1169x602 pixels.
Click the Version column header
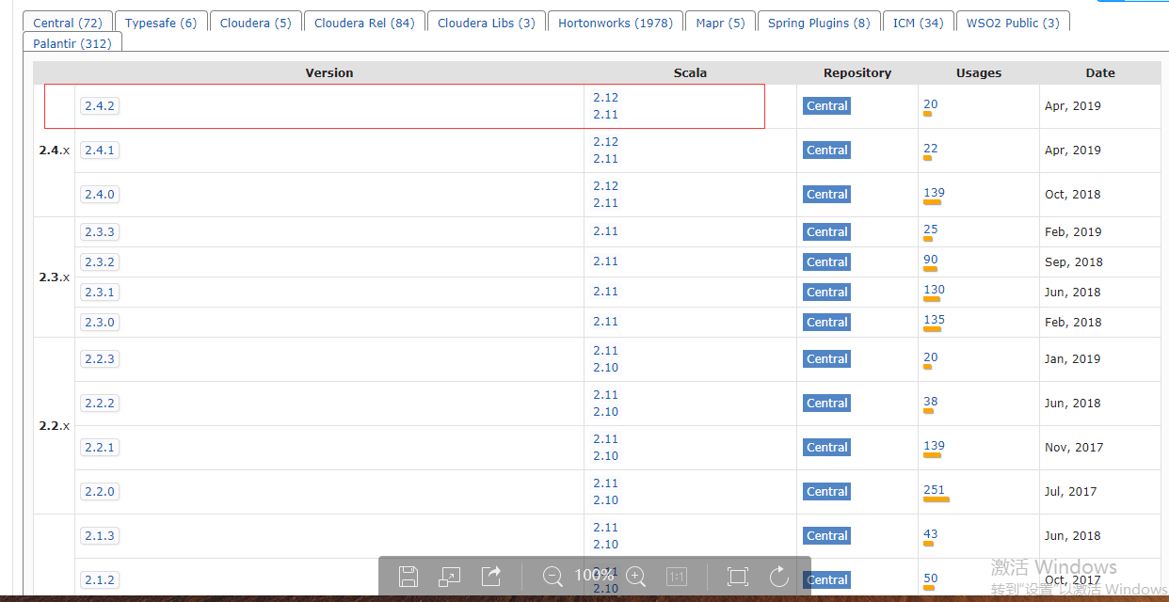329,72
